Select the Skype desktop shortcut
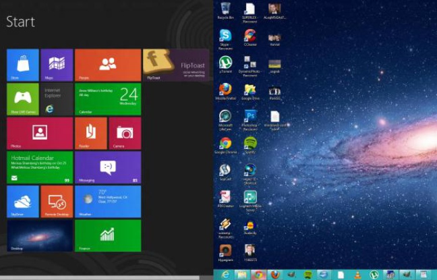Screen dimensions: 437x280 (x=225, y=39)
